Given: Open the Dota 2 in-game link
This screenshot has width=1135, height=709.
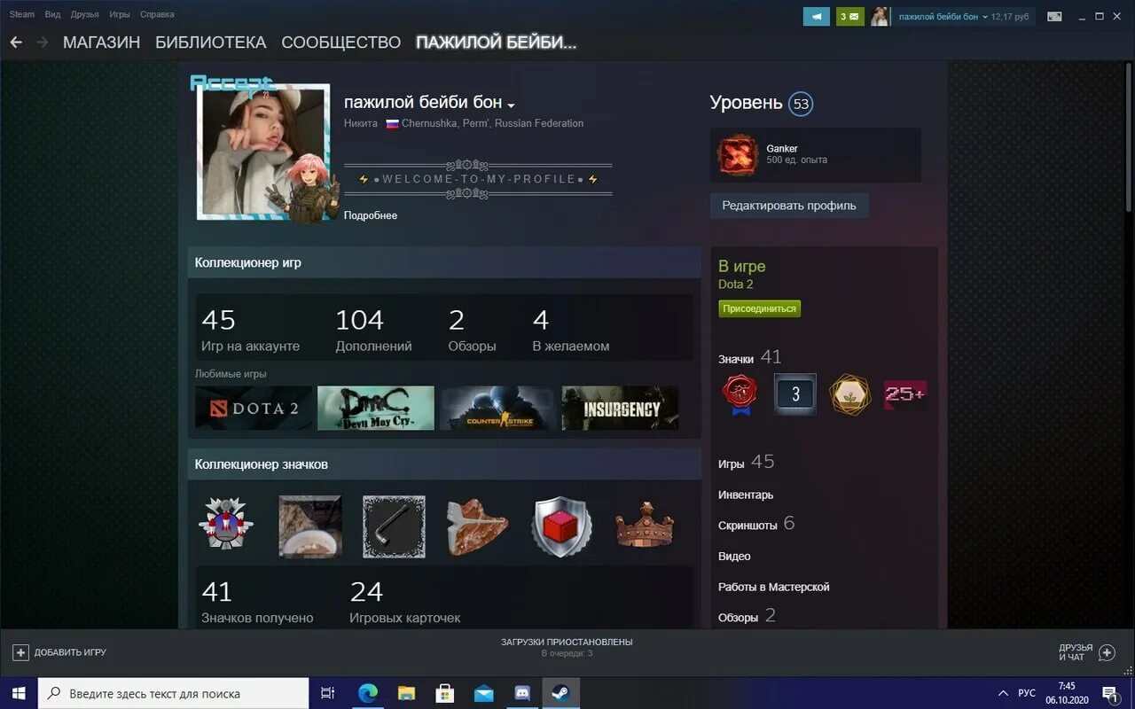Looking at the screenshot, I should (x=735, y=284).
